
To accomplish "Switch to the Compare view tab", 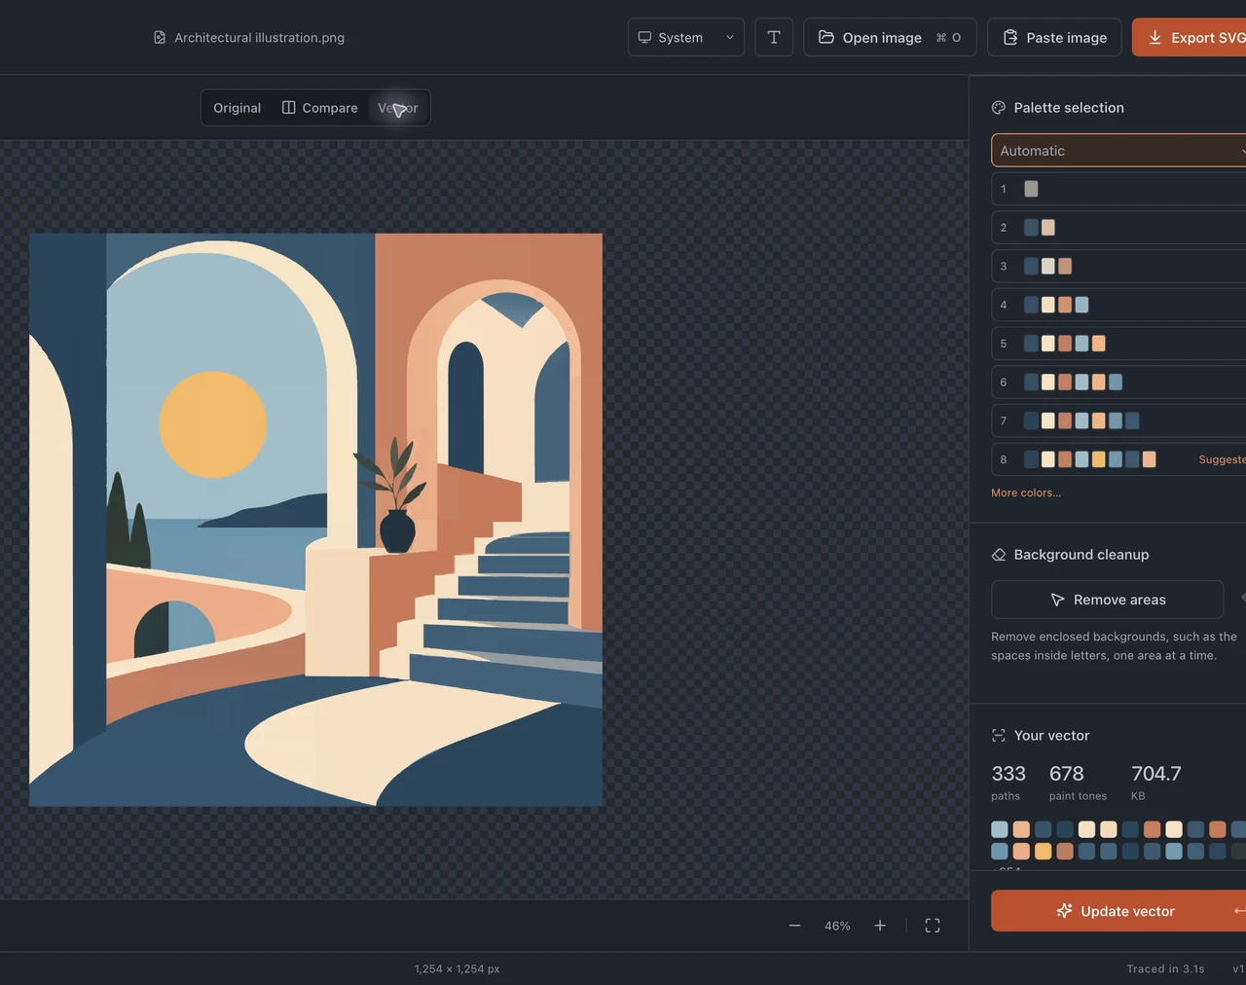I will [x=320, y=108].
